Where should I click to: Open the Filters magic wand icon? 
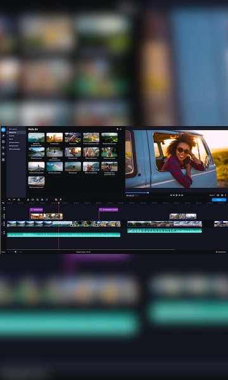pos(3,136)
